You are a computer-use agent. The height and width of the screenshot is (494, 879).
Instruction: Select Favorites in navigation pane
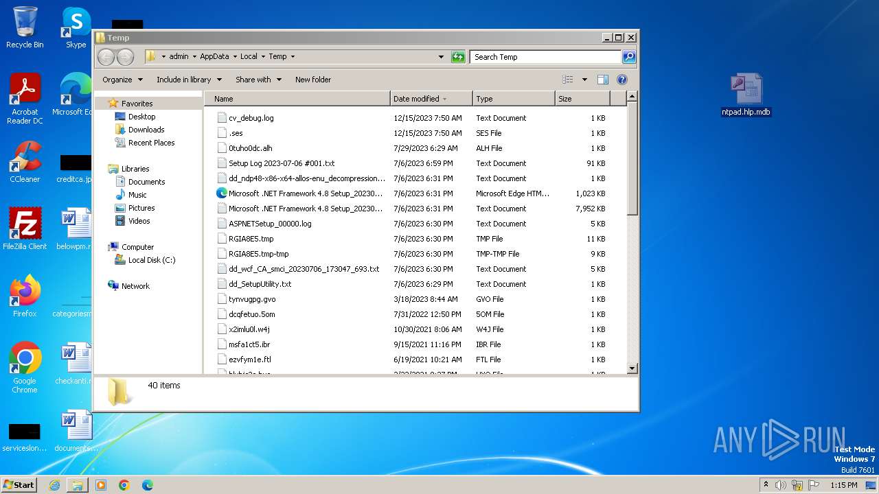(x=137, y=104)
